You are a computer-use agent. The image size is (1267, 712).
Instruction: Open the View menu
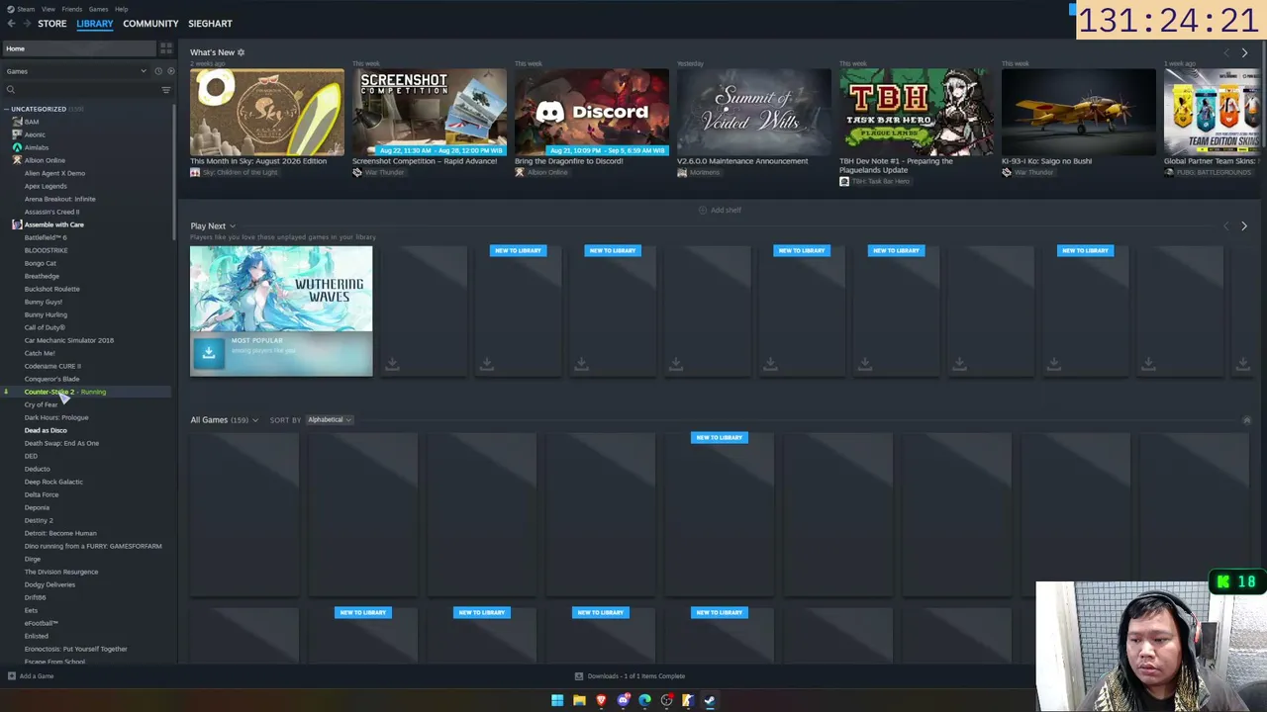pyautogui.click(x=48, y=9)
